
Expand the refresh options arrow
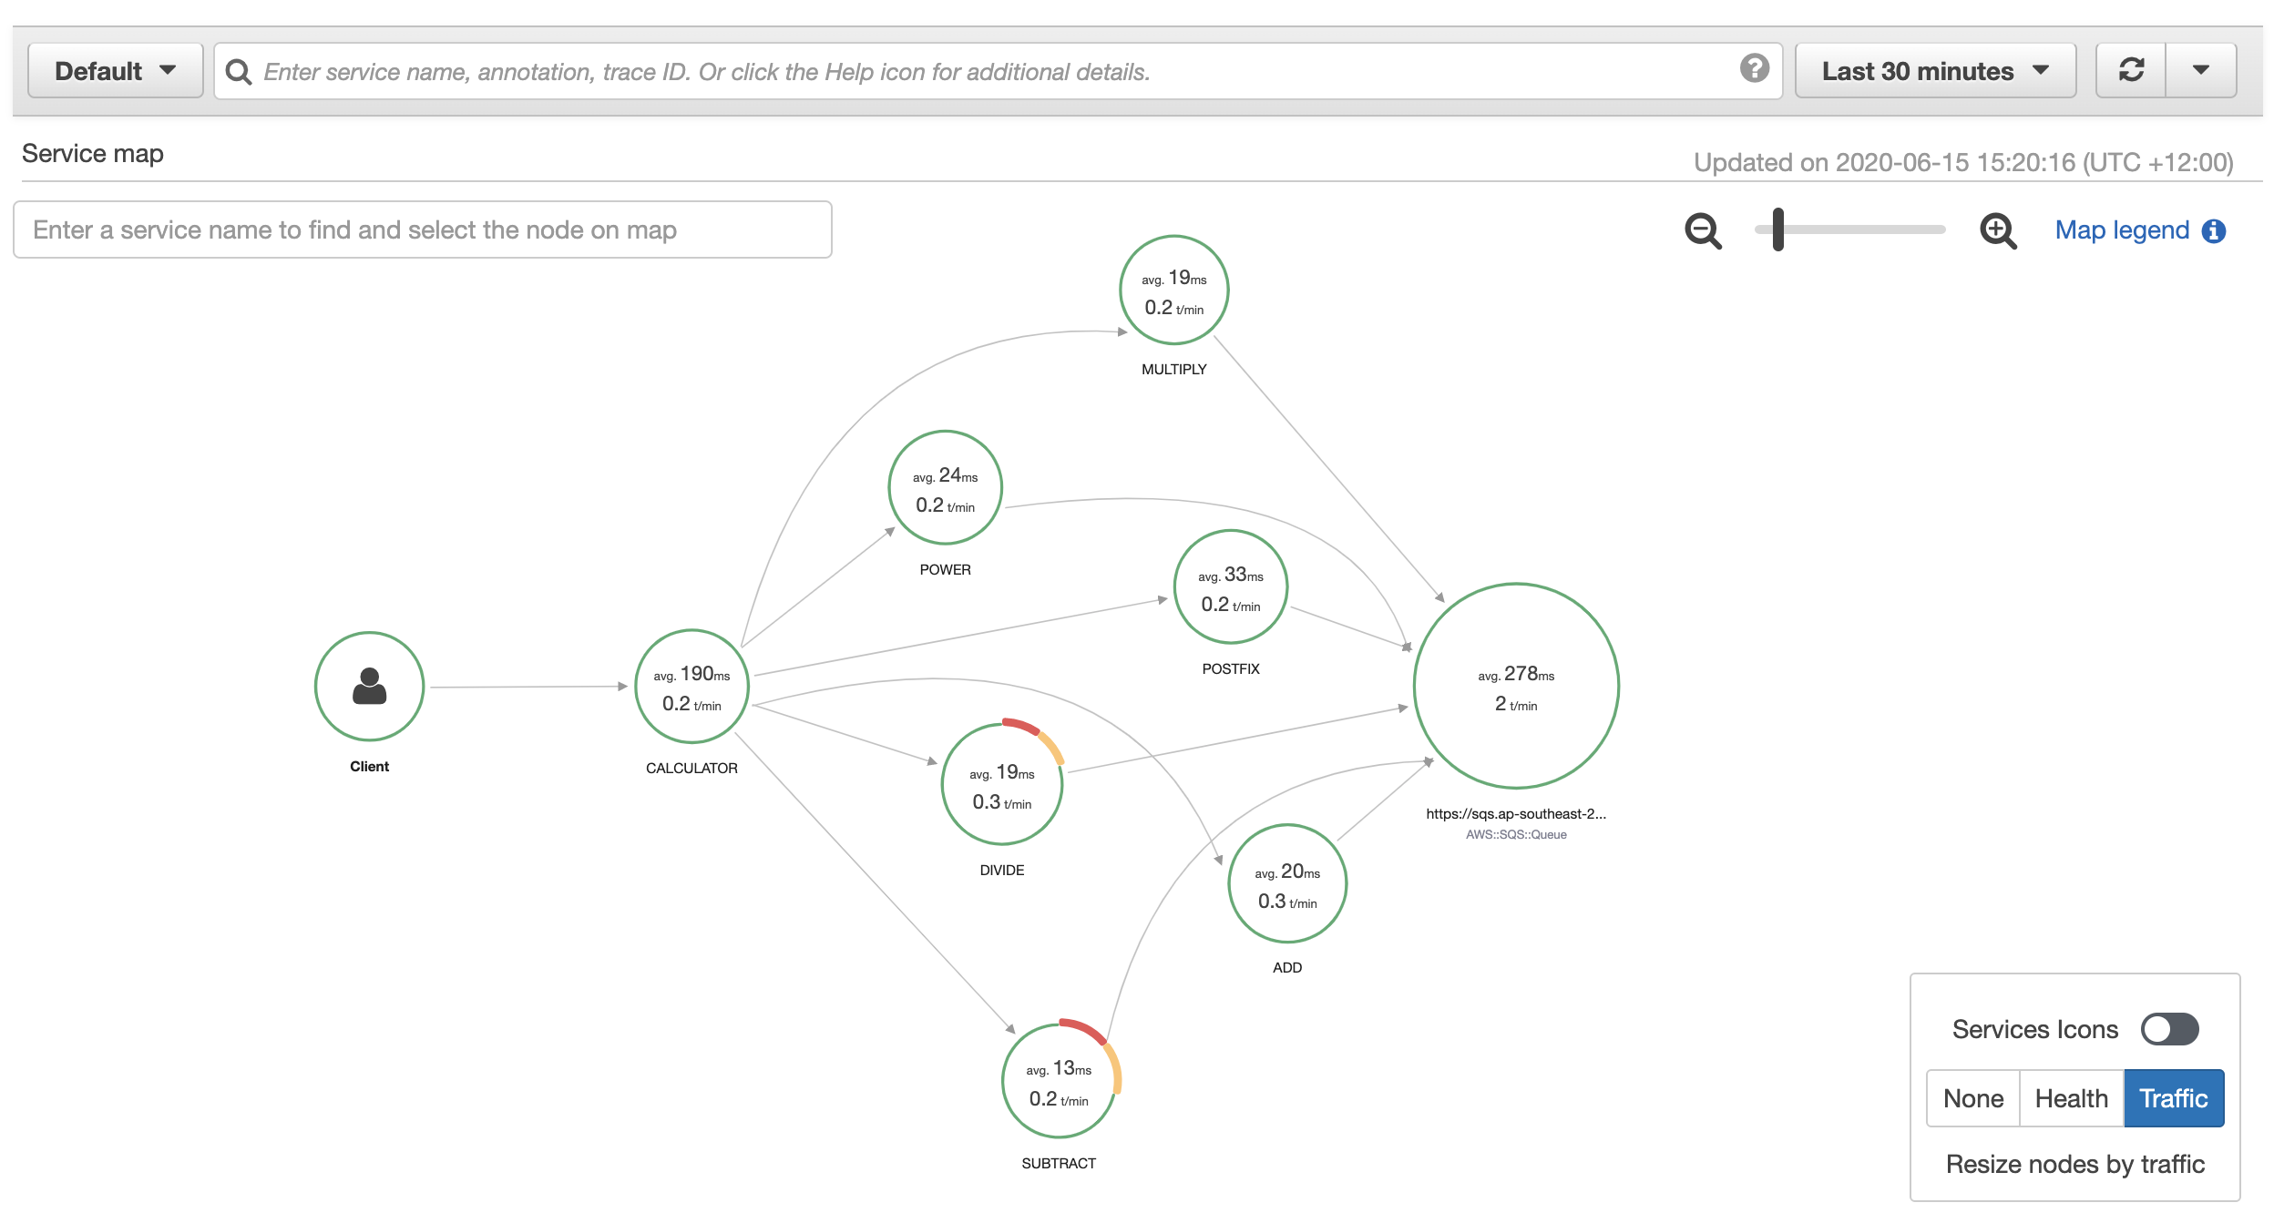[2200, 70]
